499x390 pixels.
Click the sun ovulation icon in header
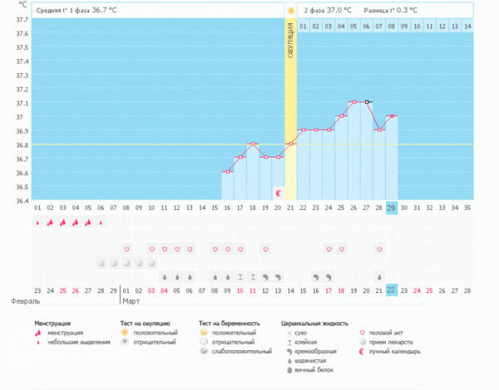tap(291, 11)
